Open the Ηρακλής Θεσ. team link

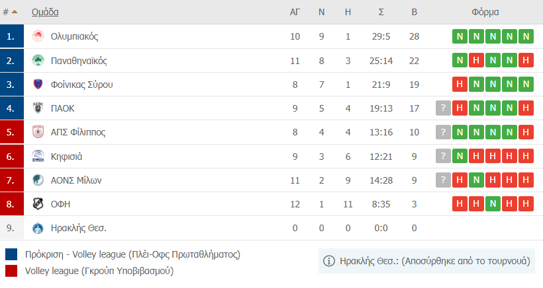[x=79, y=229]
